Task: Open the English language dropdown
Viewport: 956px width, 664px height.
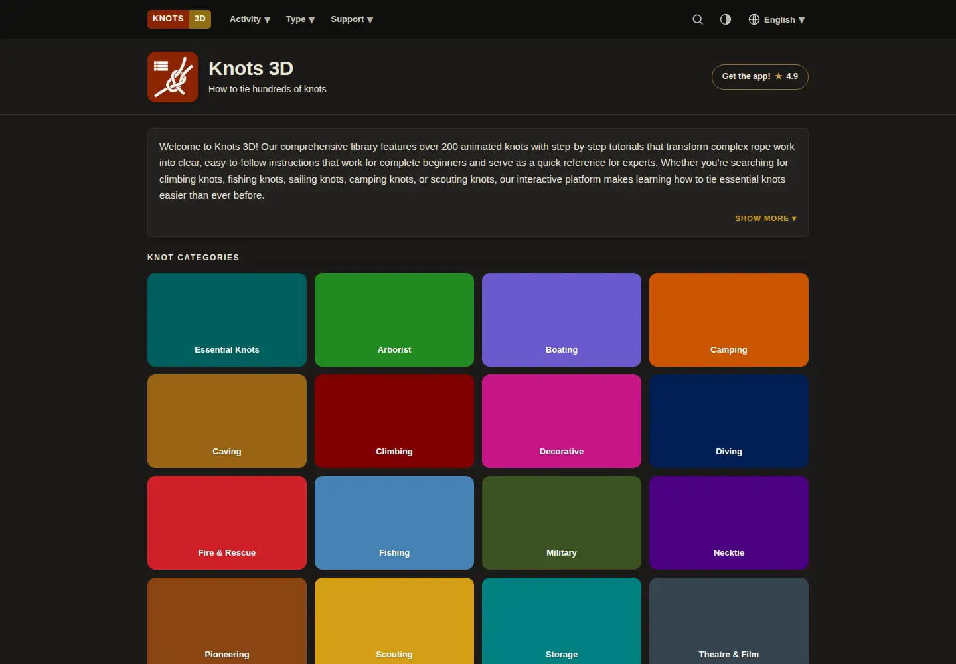Action: click(777, 19)
